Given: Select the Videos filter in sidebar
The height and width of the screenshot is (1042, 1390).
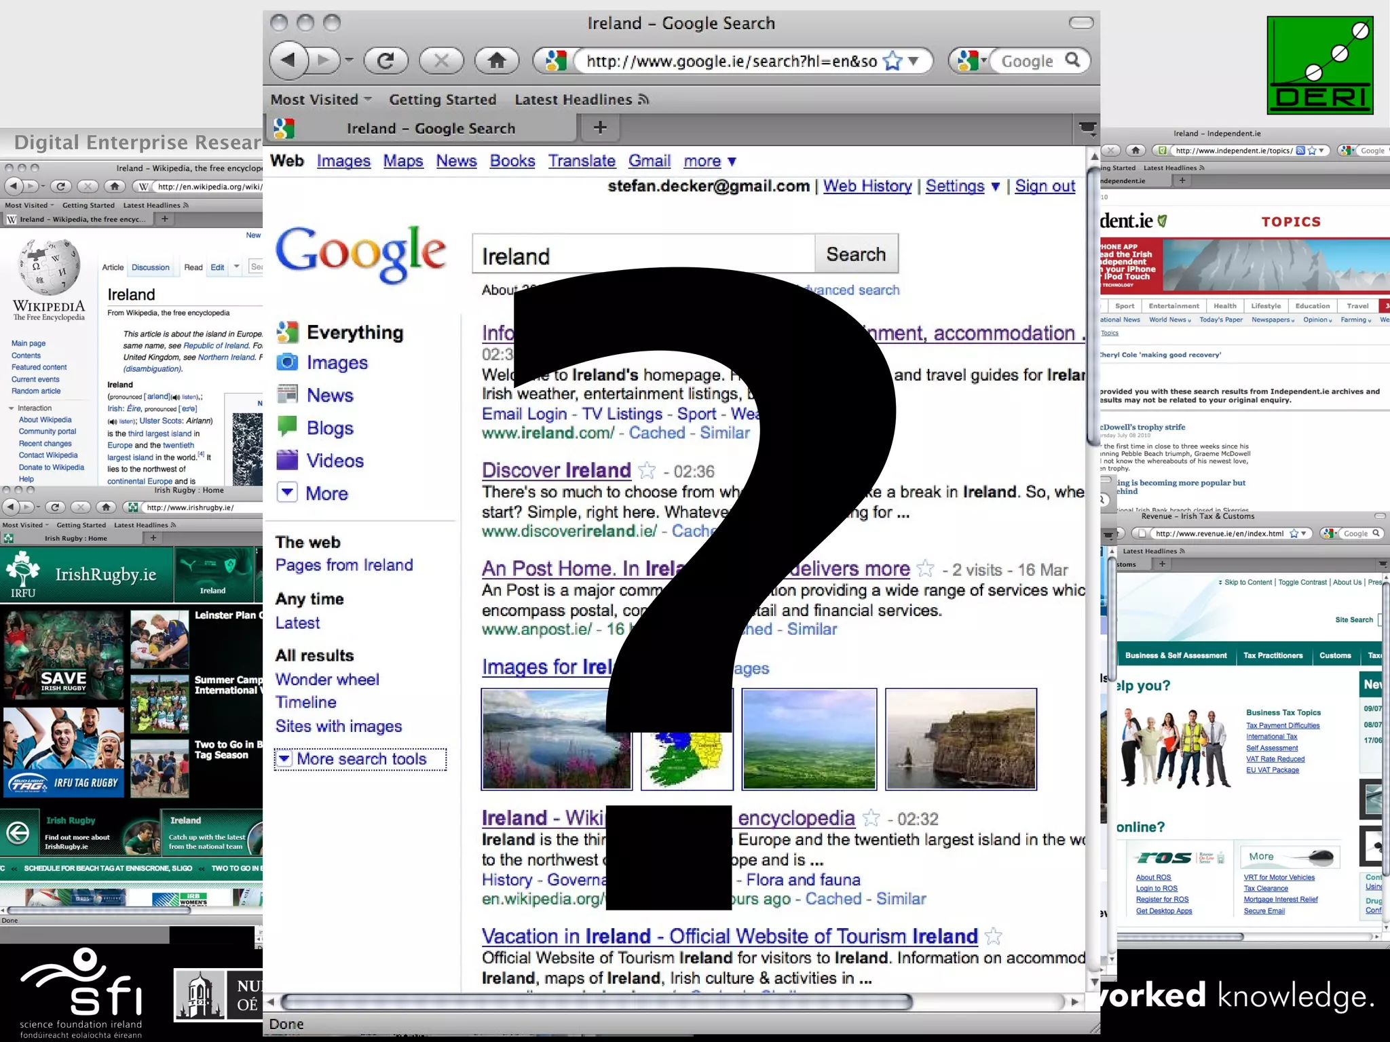Looking at the screenshot, I should point(335,461).
